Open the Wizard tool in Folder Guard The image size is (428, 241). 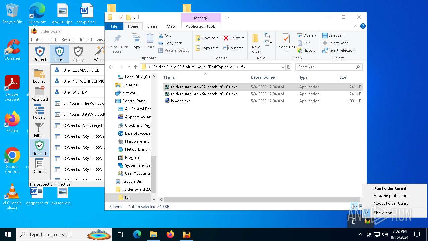(99, 54)
